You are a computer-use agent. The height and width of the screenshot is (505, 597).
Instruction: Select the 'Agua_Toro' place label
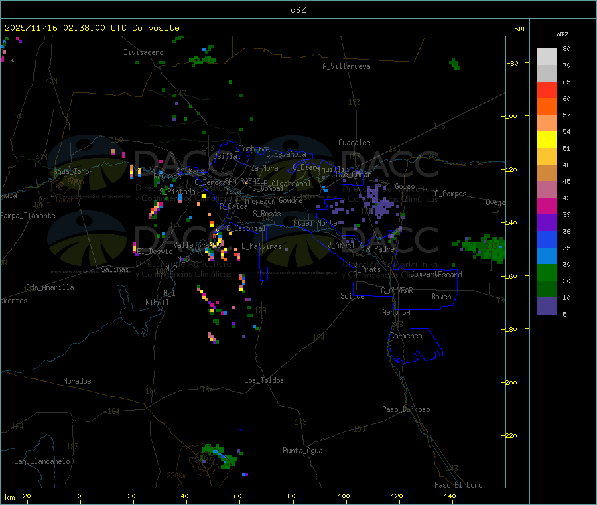pyautogui.click(x=71, y=171)
